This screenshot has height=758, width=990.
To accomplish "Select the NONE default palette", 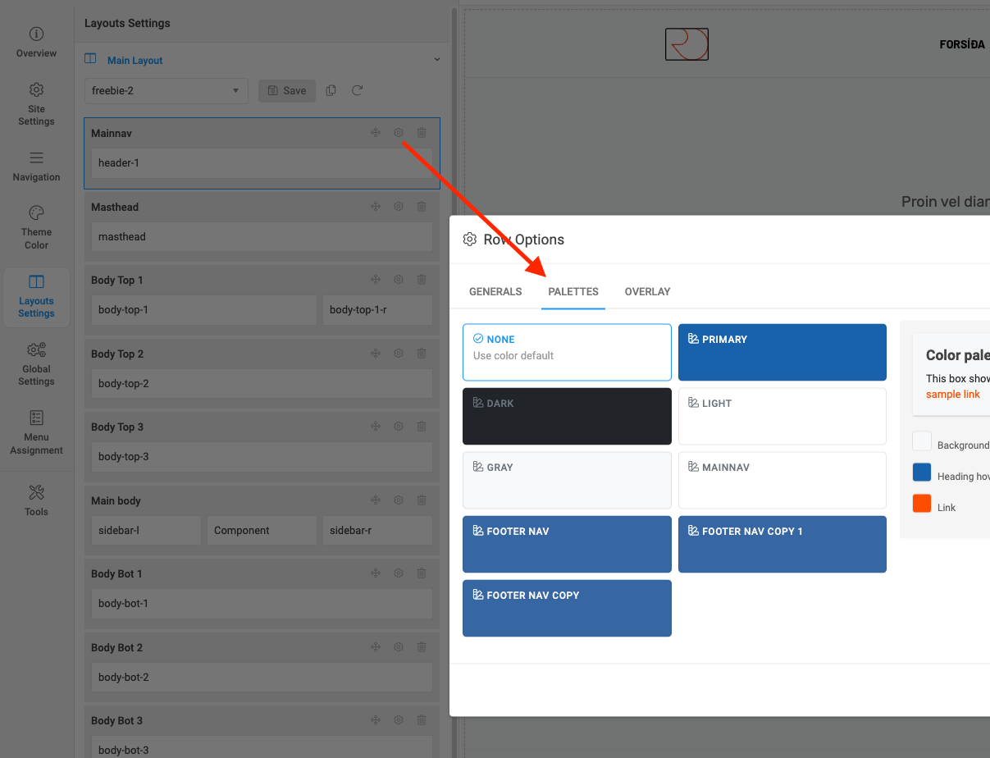I will [567, 352].
